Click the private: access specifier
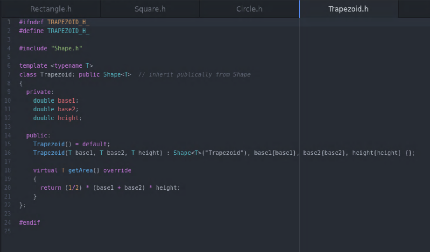Image resolution: width=430 pixels, height=252 pixels. click(x=40, y=92)
